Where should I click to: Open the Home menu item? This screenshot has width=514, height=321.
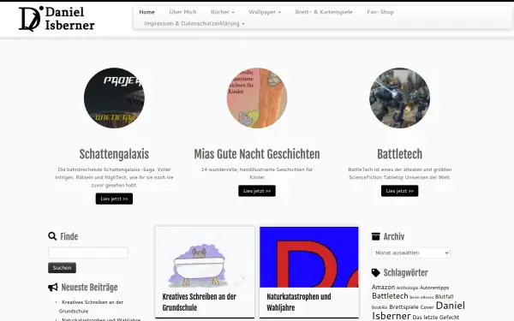(x=146, y=12)
